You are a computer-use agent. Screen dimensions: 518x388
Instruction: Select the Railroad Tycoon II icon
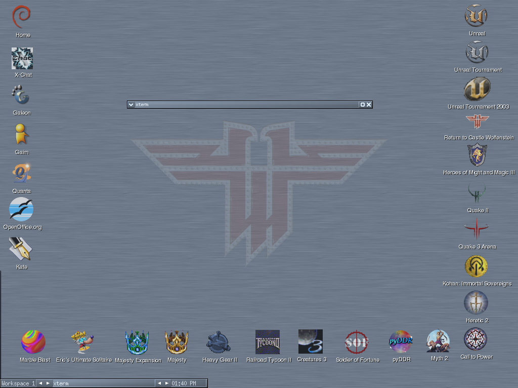(268, 342)
